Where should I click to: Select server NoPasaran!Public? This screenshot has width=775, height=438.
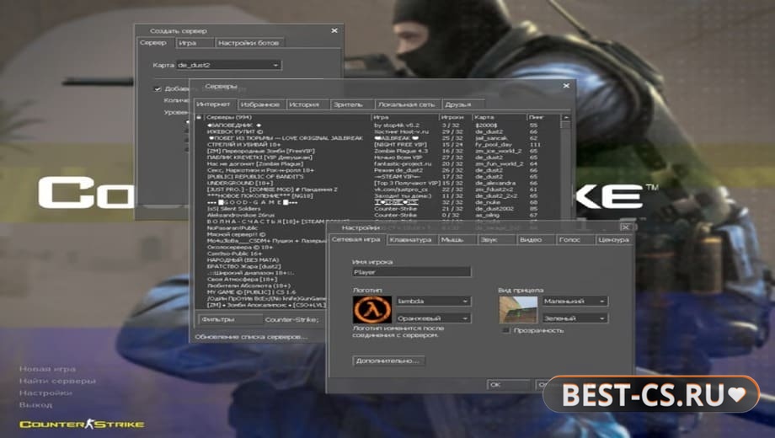[232, 228]
